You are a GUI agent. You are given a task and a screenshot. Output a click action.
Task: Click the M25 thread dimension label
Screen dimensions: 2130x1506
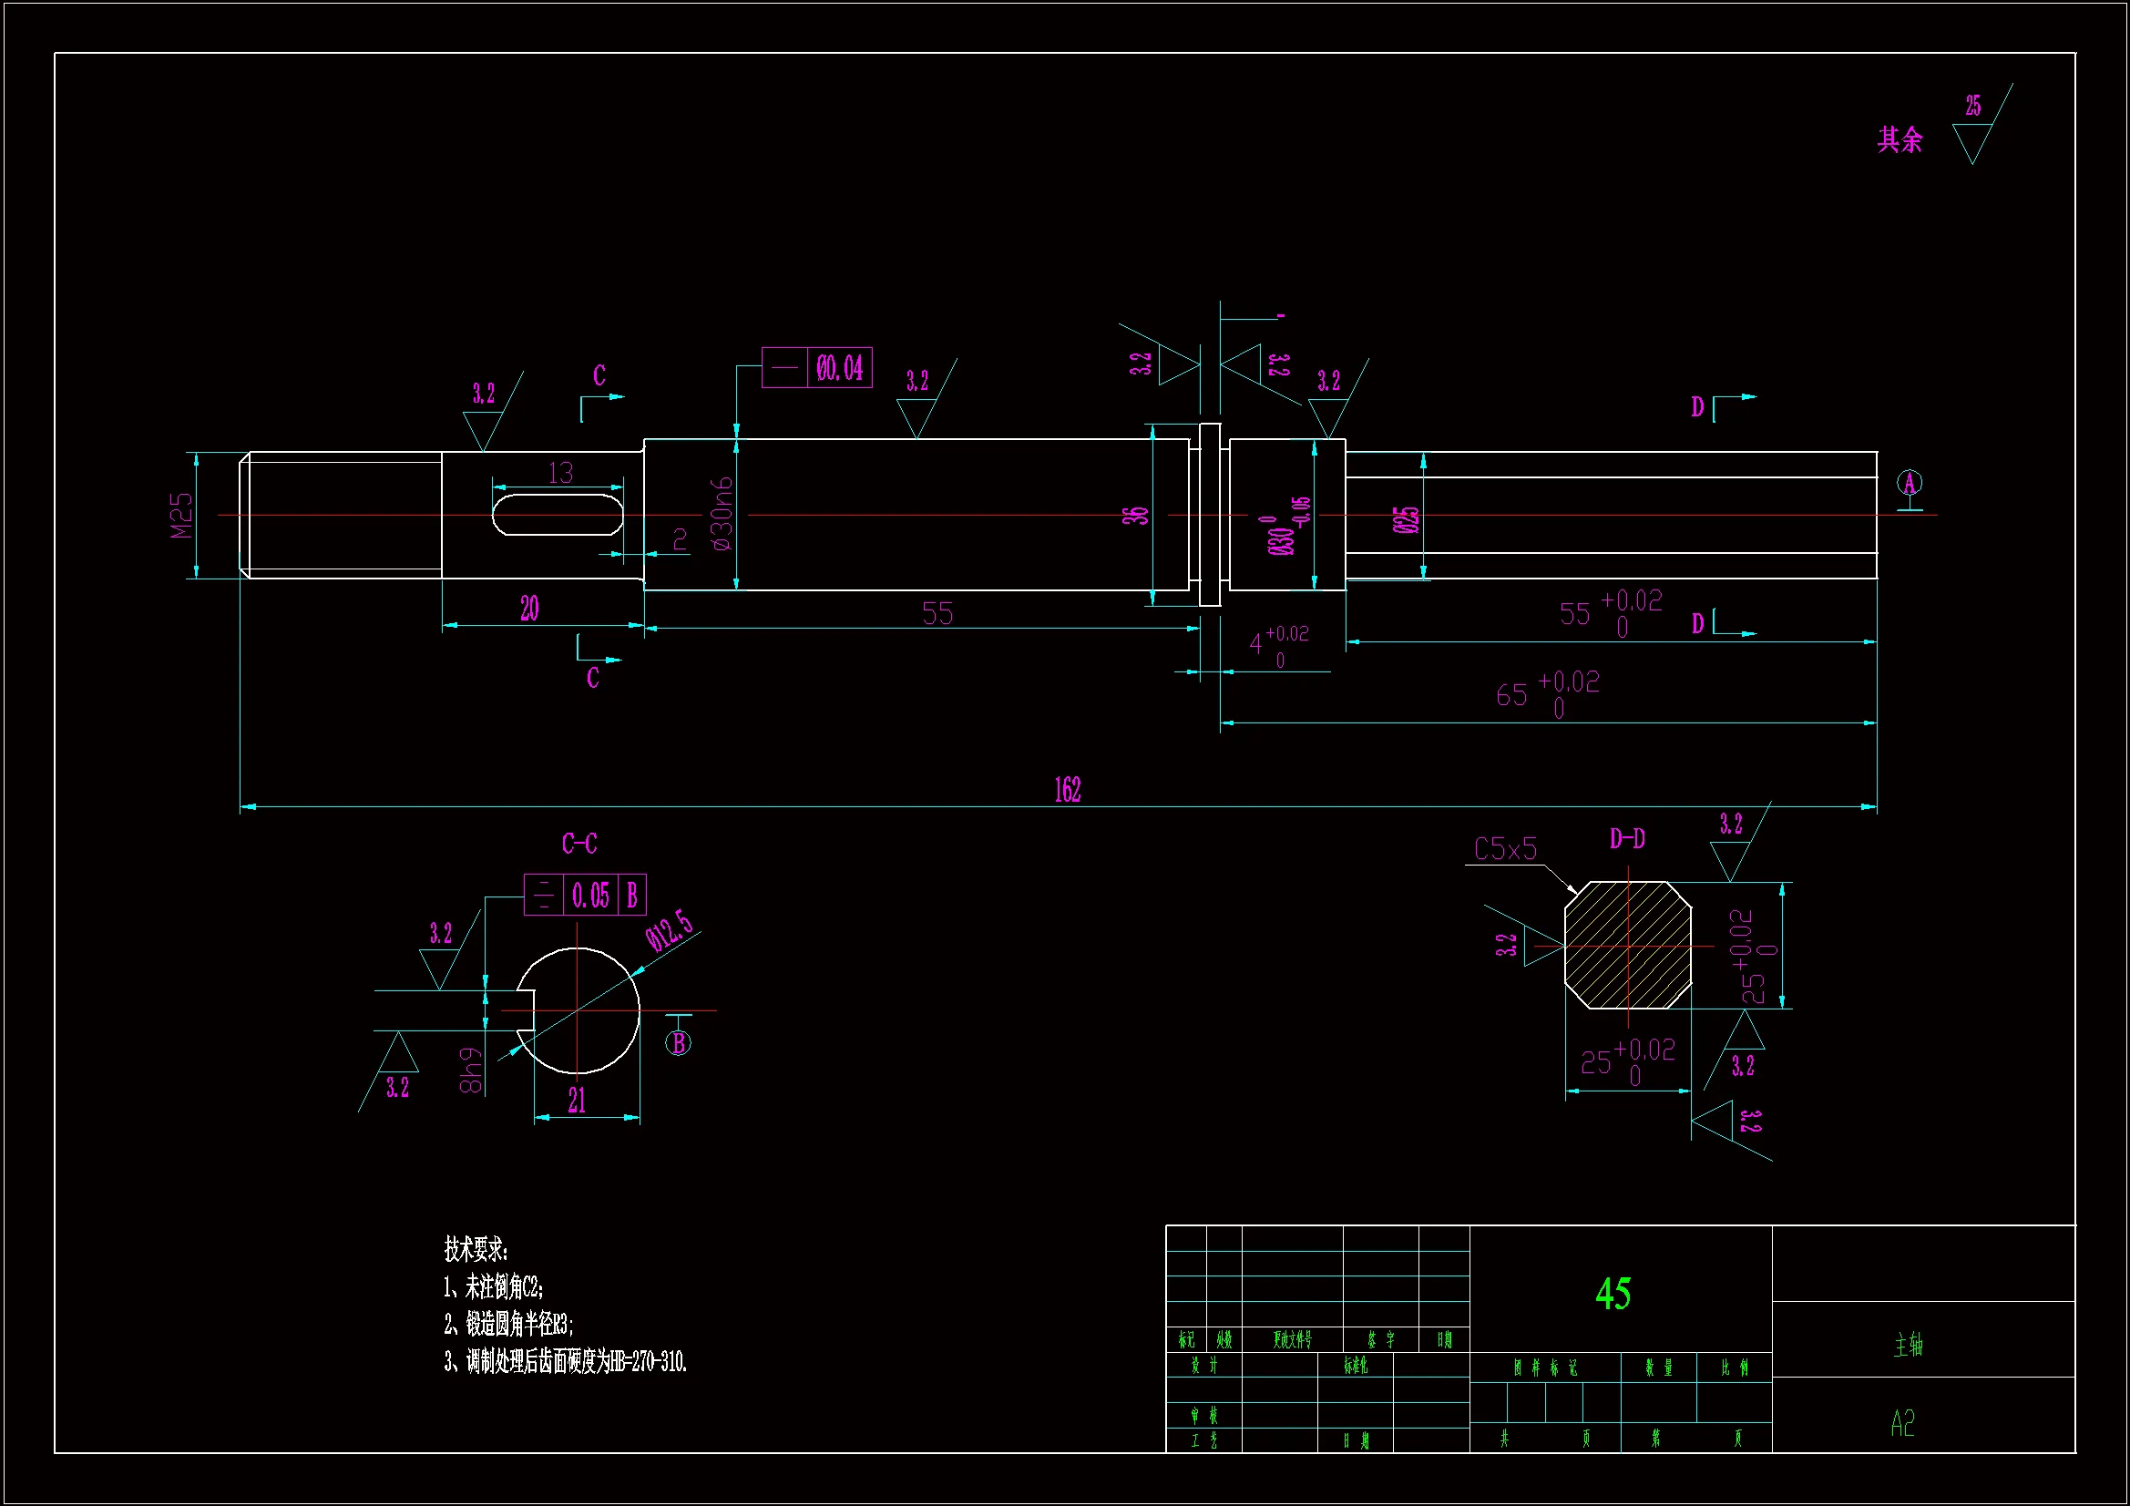point(181,515)
